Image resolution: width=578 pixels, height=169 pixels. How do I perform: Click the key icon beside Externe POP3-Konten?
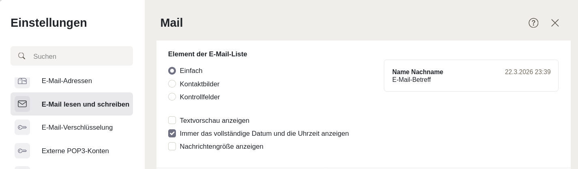coord(22,151)
